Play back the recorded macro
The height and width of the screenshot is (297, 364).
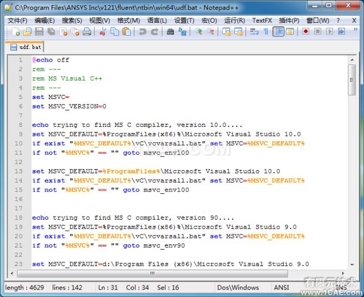[329, 32]
